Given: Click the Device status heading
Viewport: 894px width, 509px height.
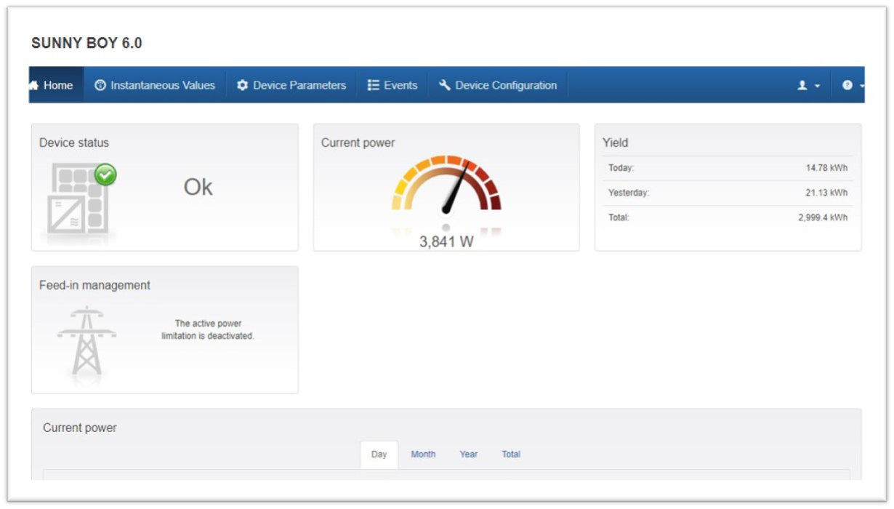Looking at the screenshot, I should (x=74, y=143).
